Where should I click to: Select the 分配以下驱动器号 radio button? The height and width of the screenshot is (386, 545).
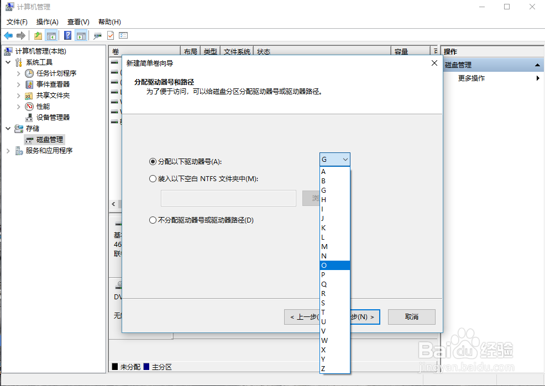coord(153,161)
